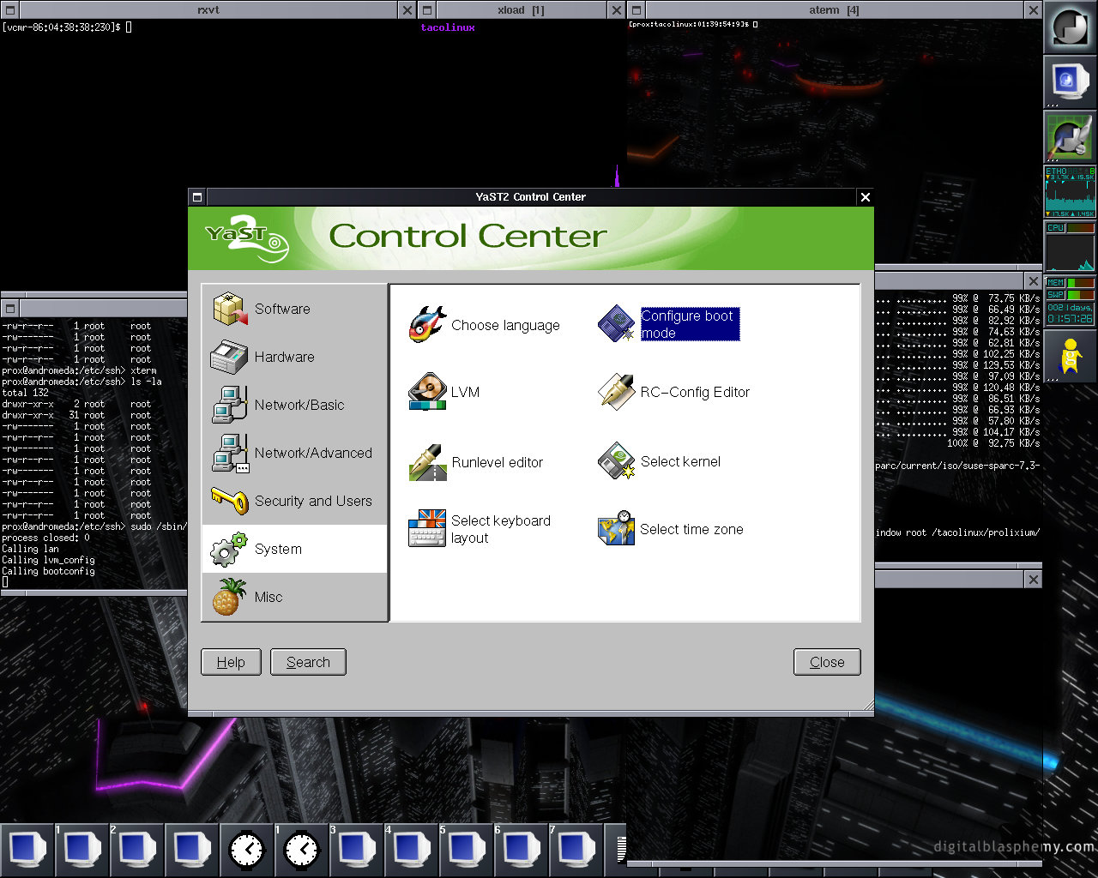Launch Select keyboard layout module
This screenshot has height=878, width=1098.
click(x=480, y=529)
